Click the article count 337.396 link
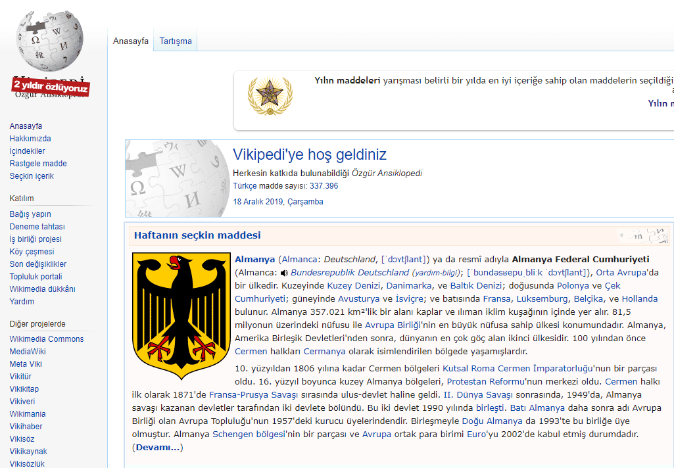 (x=324, y=186)
